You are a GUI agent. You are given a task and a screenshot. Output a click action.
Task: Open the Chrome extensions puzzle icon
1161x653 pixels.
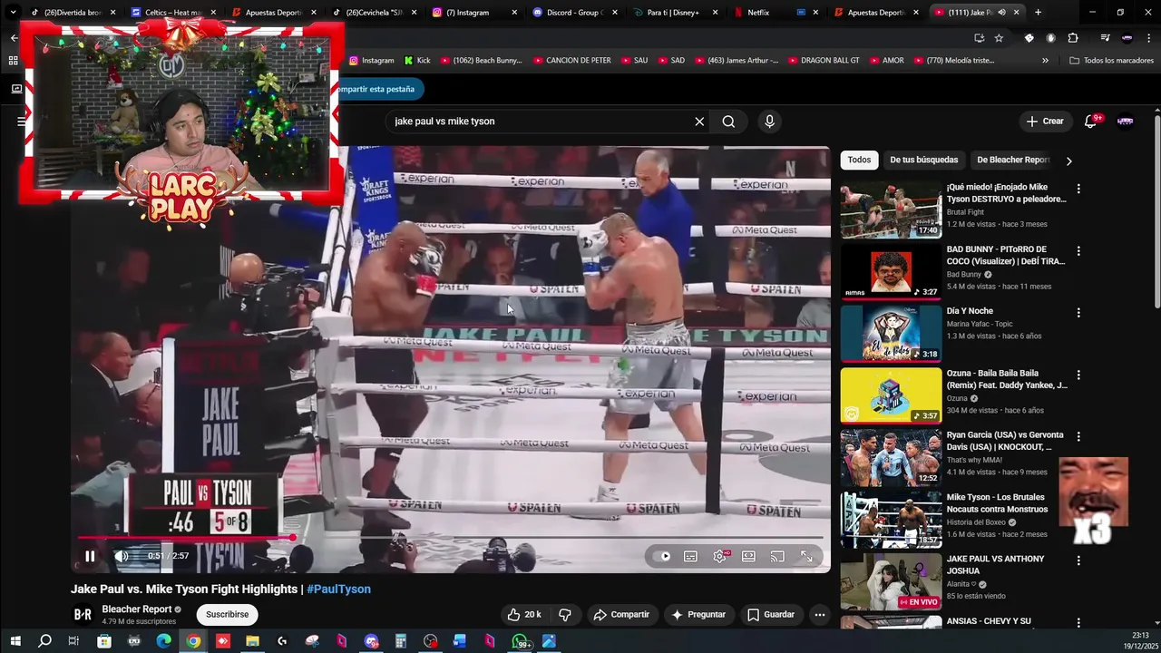[1073, 38]
